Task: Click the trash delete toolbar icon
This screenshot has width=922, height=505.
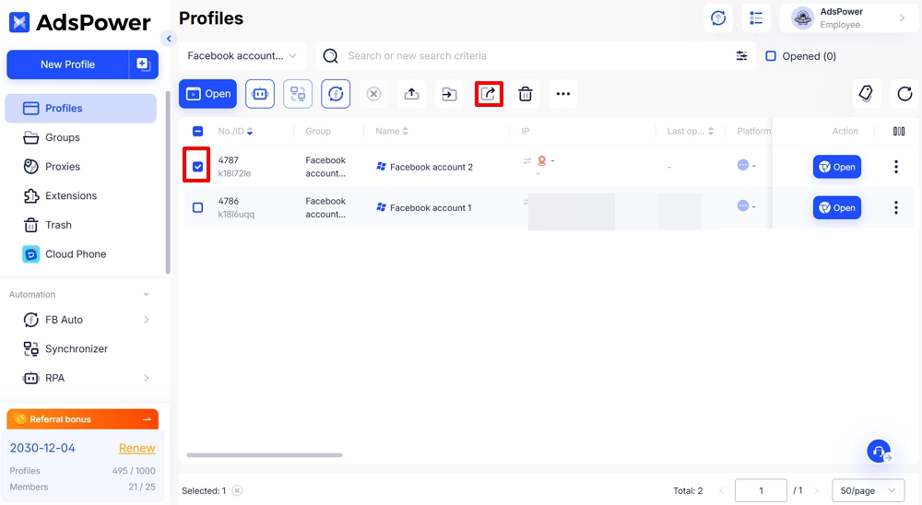Action: tap(526, 94)
